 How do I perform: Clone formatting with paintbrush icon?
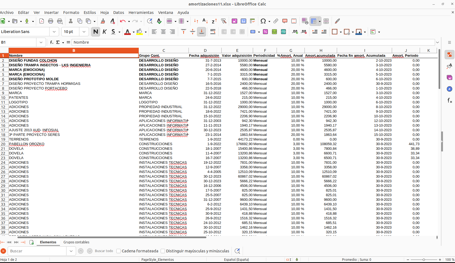tap(103, 21)
